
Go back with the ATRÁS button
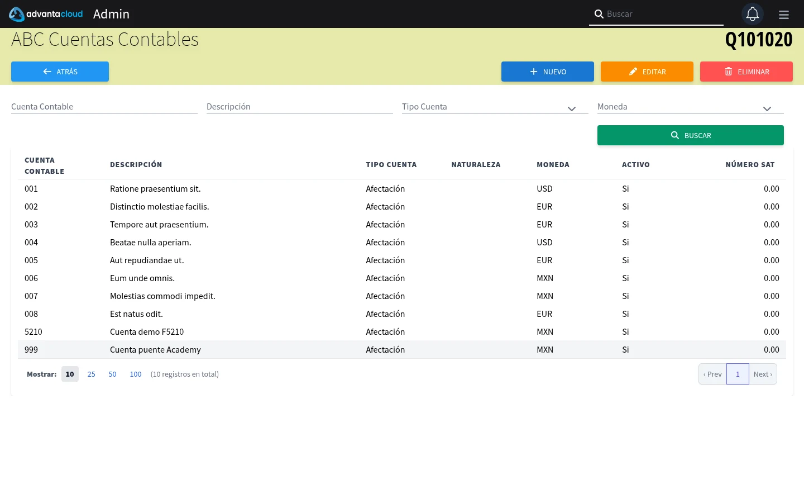(x=60, y=72)
